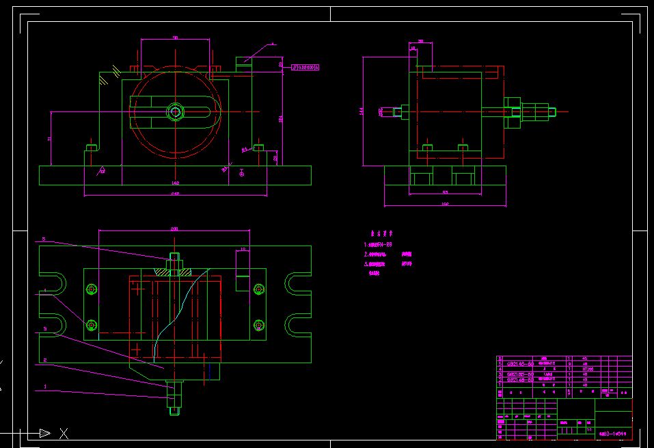The height and width of the screenshot is (448, 654).
Task: Select balloon number 2 in plan view
Action: pyautogui.click(x=45, y=360)
